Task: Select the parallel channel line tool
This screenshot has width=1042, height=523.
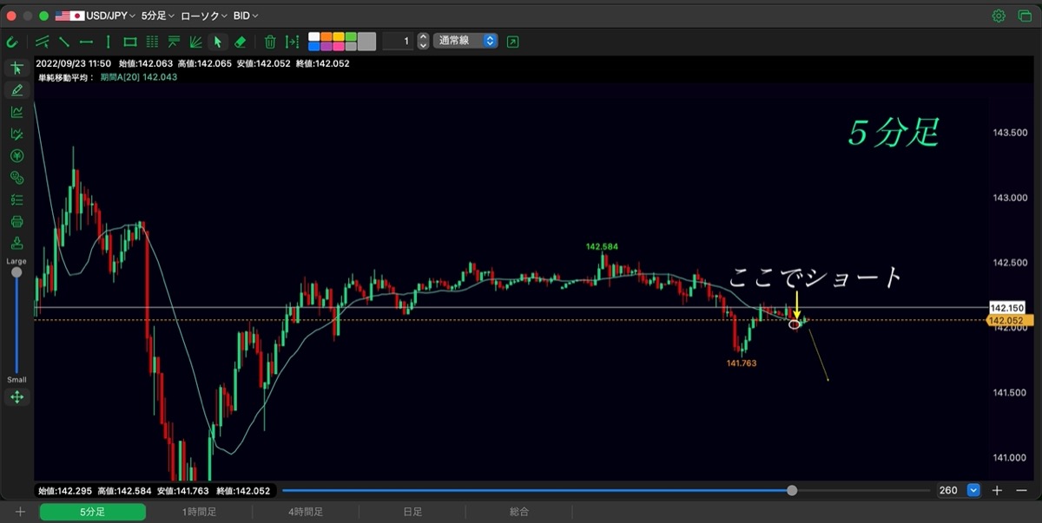Action: (42, 41)
